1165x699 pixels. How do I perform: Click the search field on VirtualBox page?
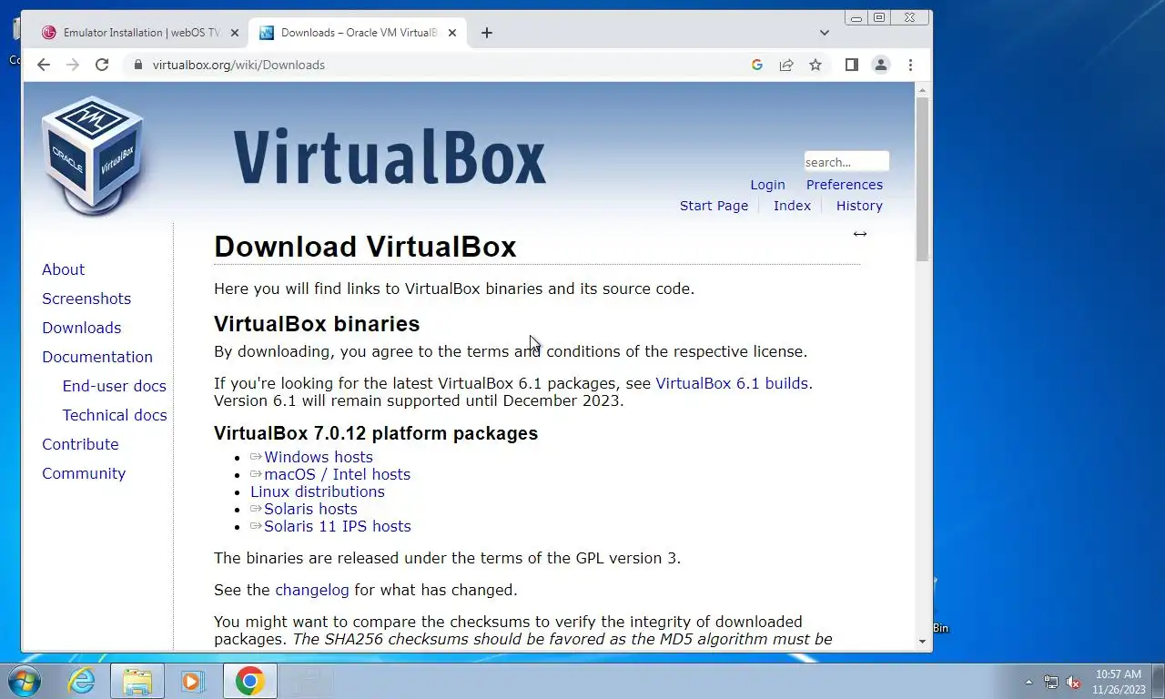(846, 162)
